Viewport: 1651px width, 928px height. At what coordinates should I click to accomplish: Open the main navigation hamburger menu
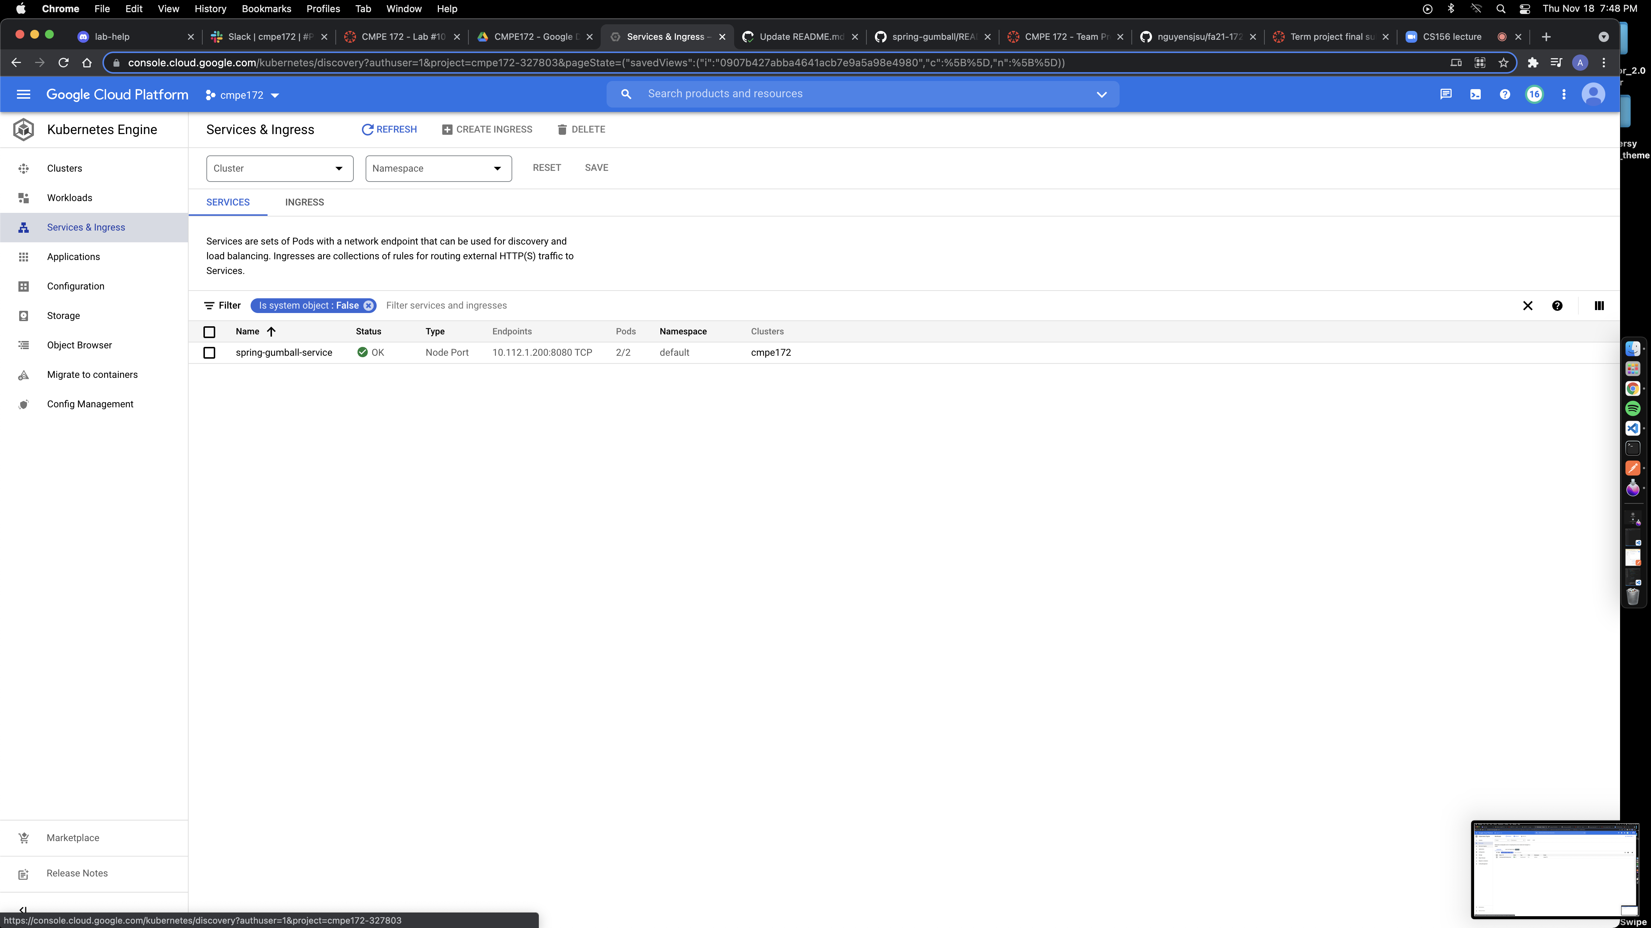[24, 95]
